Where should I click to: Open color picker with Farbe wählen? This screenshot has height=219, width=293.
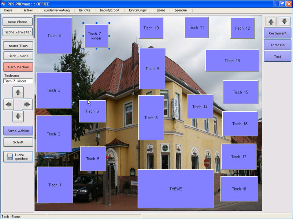18,131
